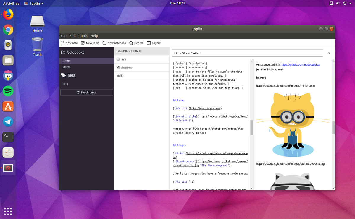Check the cats to-do checkbox
The width and height of the screenshot is (355, 219).
point(118,59)
